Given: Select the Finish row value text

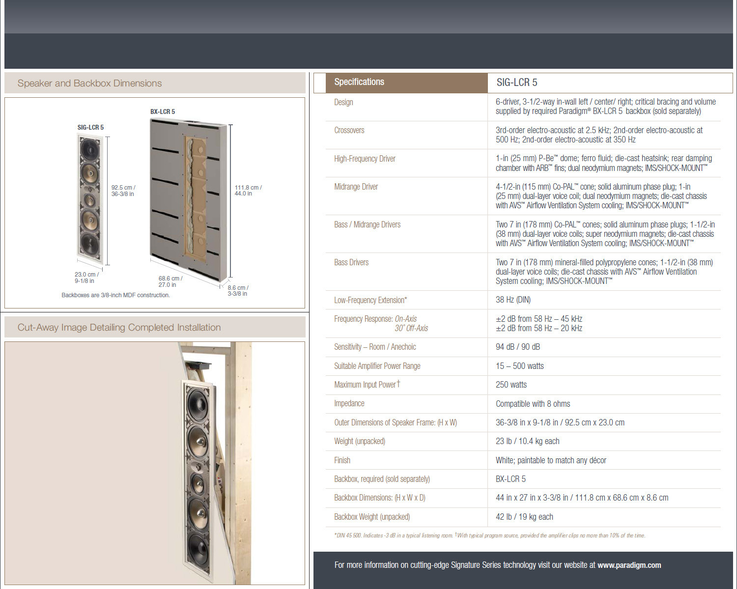Looking at the screenshot, I should pyautogui.click(x=551, y=460).
